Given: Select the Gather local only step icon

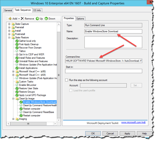Looking at the screenshot, I should 17,41.
